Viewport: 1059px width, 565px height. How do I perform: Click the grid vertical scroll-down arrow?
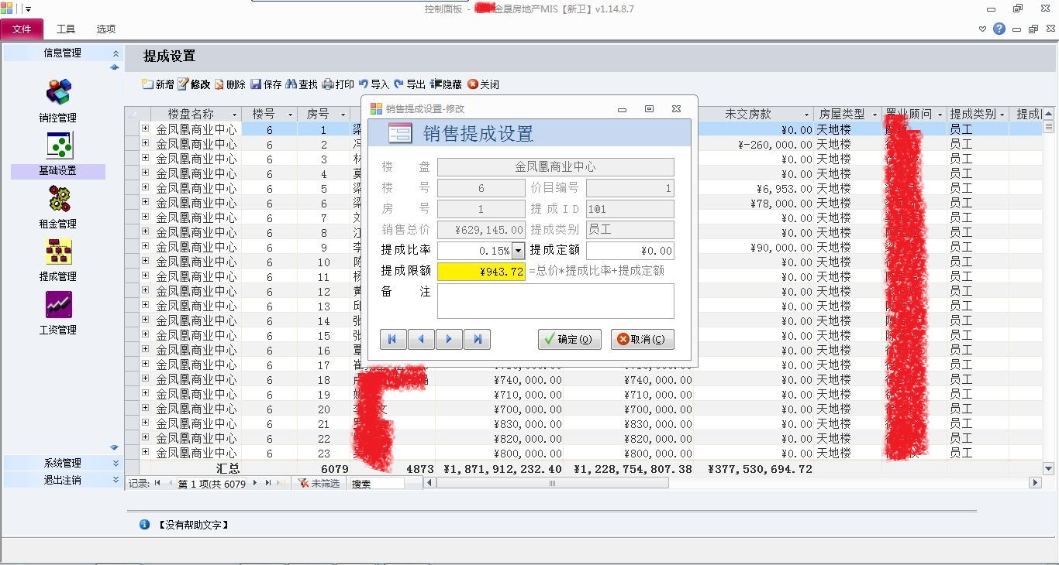[x=1049, y=468]
